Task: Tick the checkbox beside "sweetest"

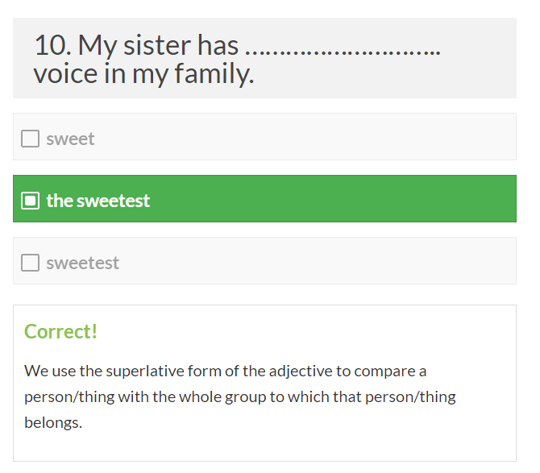Action: pyautogui.click(x=30, y=263)
